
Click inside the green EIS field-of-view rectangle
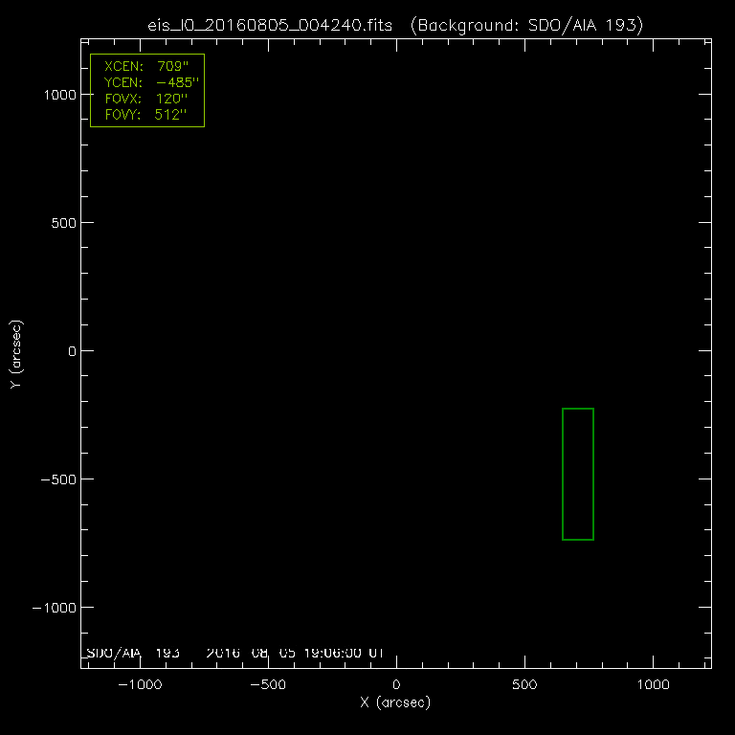(x=578, y=474)
